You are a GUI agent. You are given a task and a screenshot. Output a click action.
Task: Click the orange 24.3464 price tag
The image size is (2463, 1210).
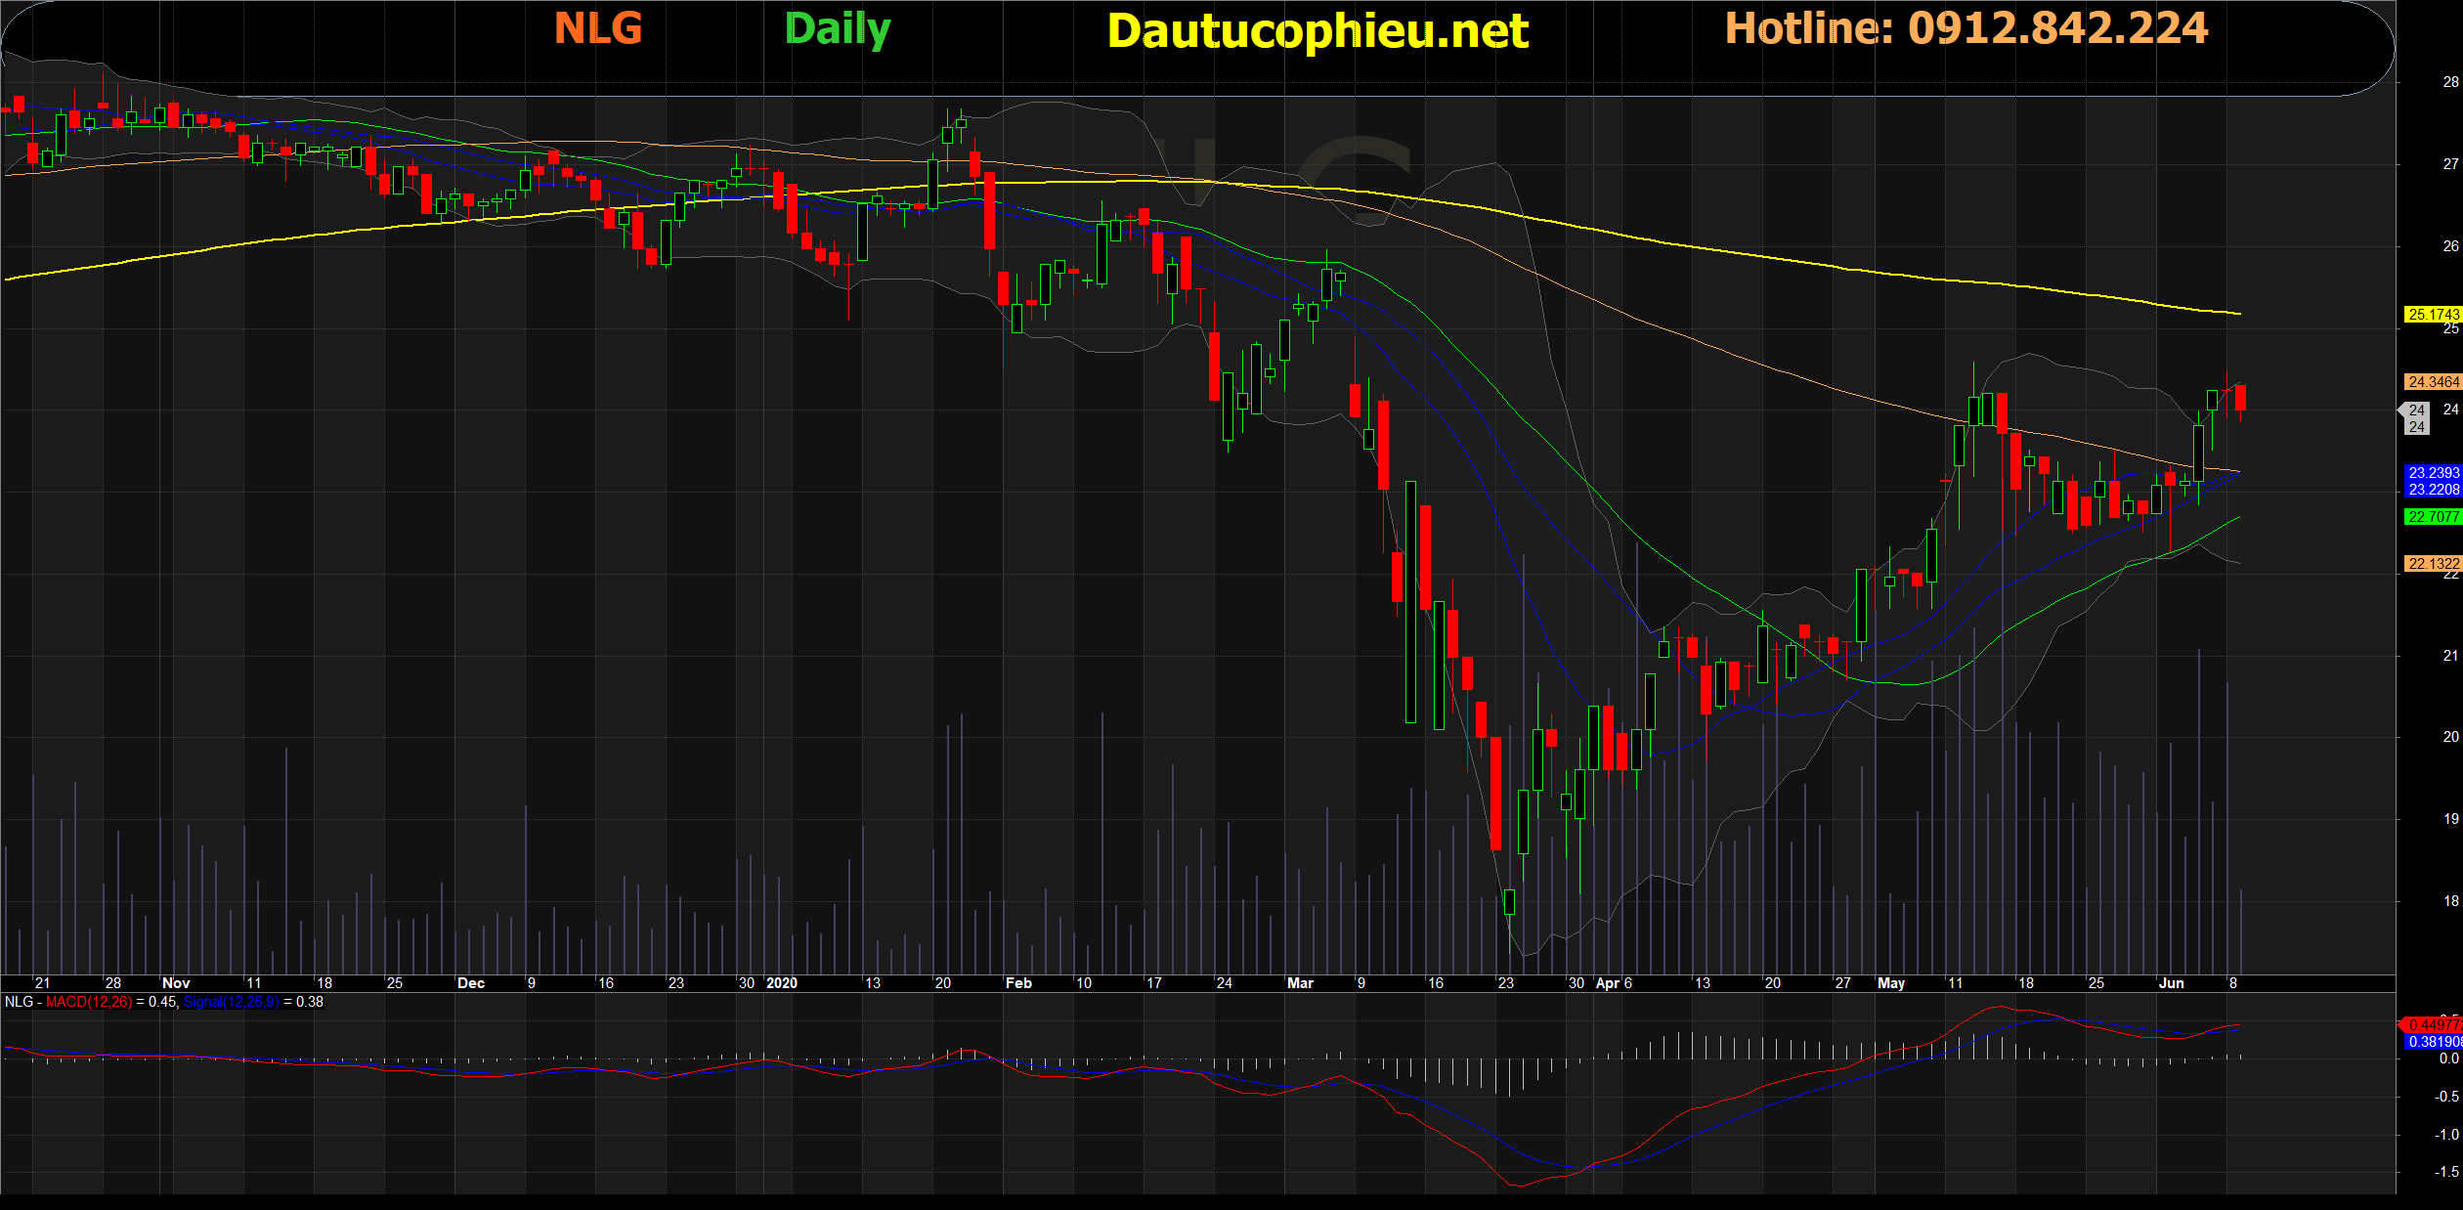click(x=2433, y=382)
